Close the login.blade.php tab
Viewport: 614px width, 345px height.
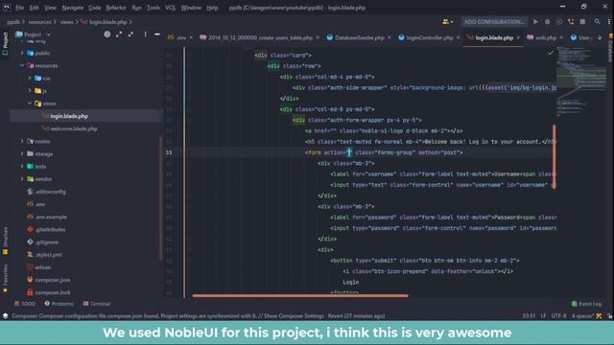click(518, 37)
